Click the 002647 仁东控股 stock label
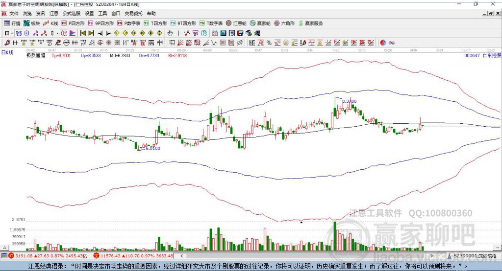 click(x=483, y=55)
